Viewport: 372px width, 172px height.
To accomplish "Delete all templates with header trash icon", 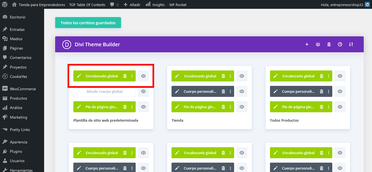I will click(329, 44).
